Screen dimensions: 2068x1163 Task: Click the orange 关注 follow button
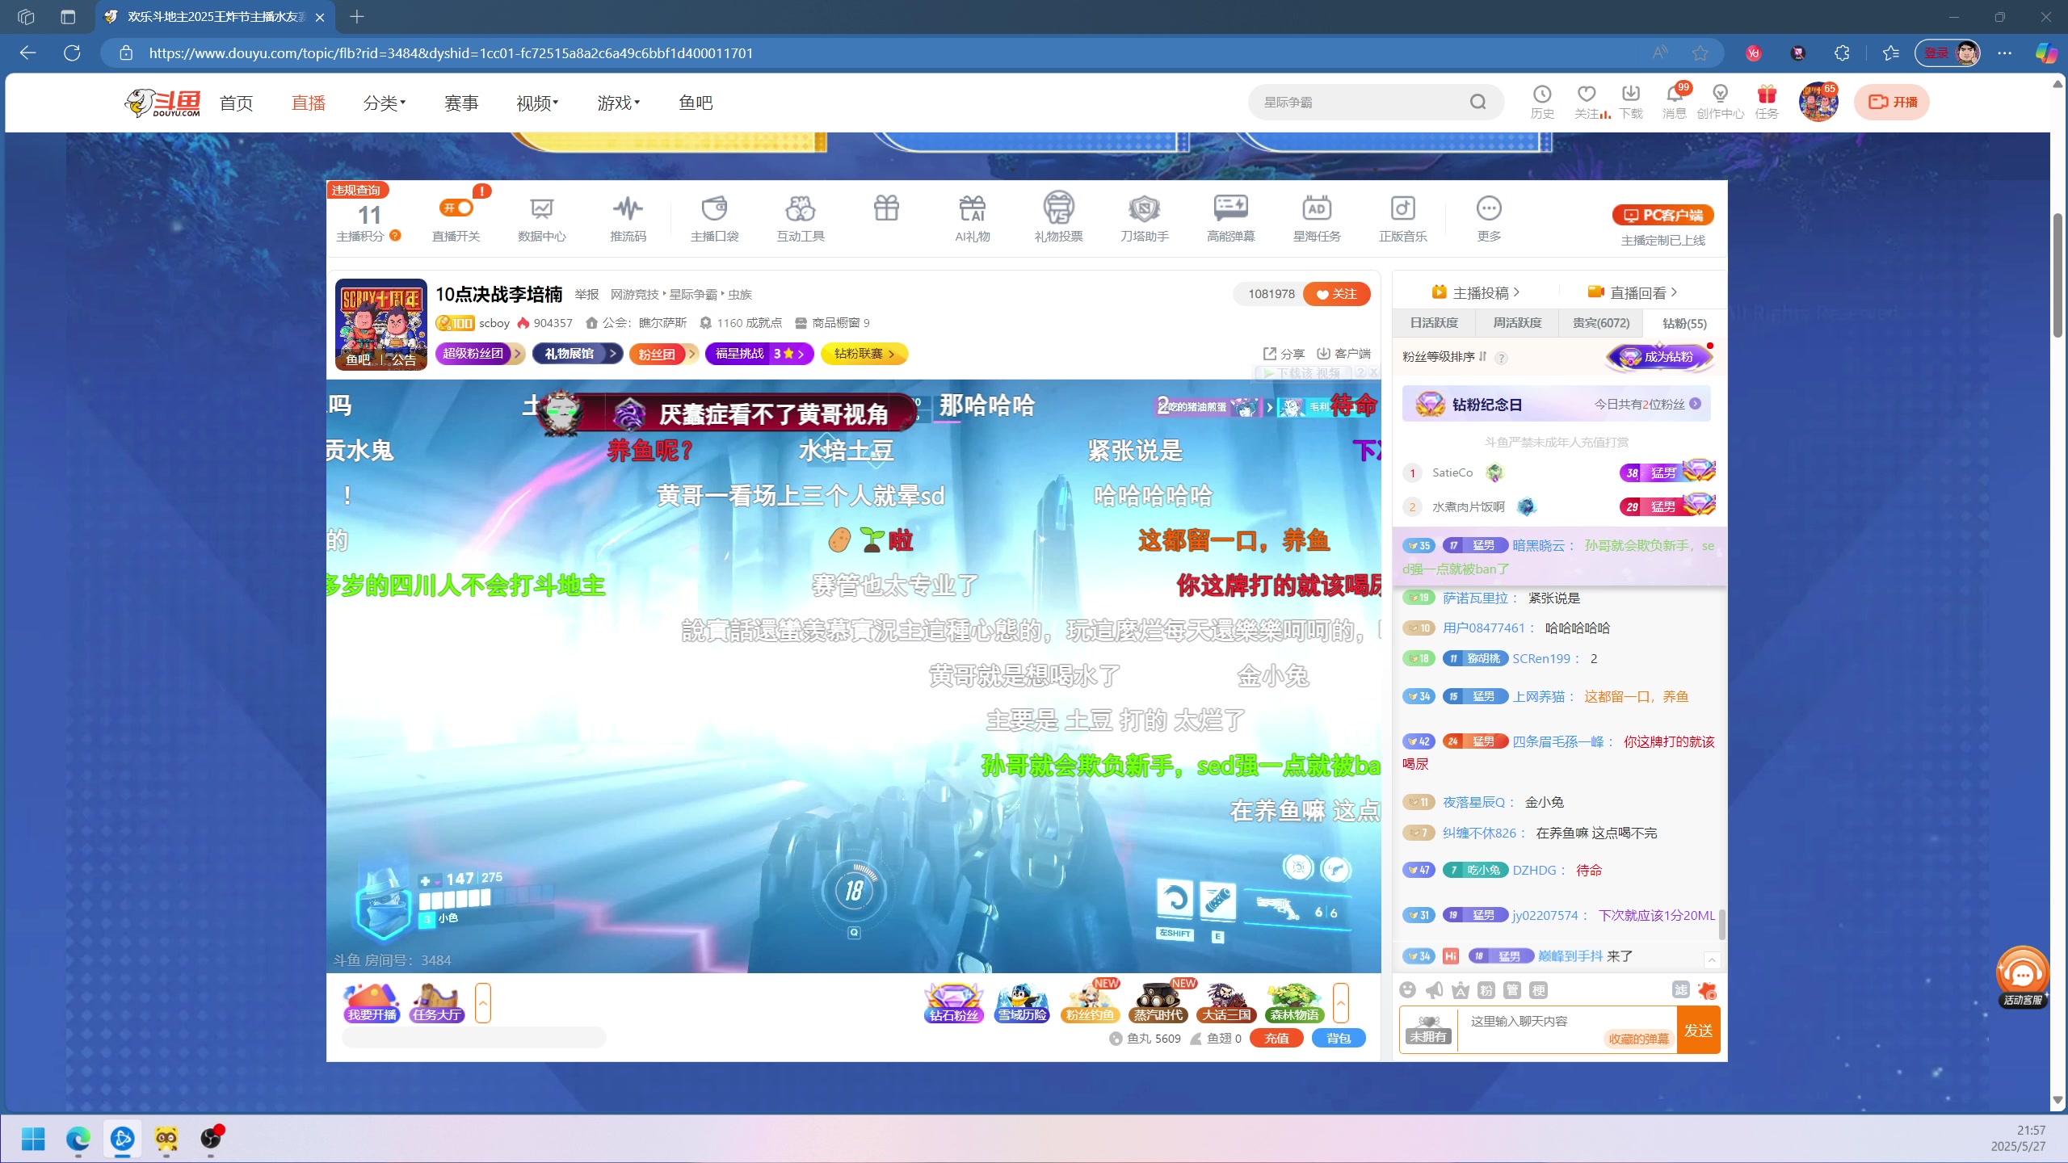pyautogui.click(x=1337, y=294)
